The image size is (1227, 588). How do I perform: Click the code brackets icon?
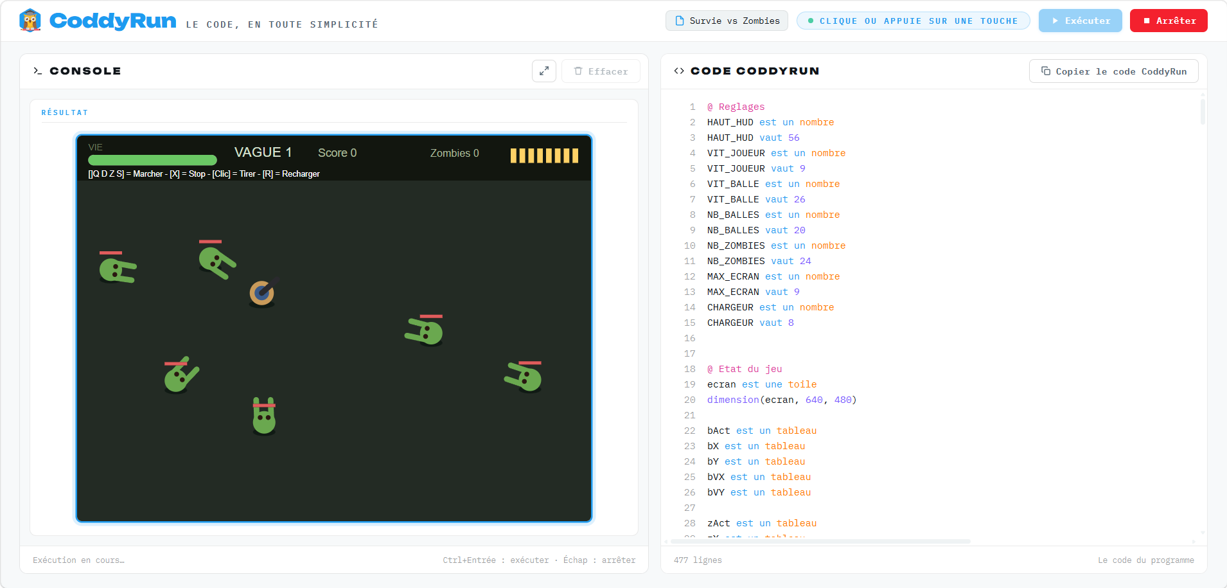679,71
